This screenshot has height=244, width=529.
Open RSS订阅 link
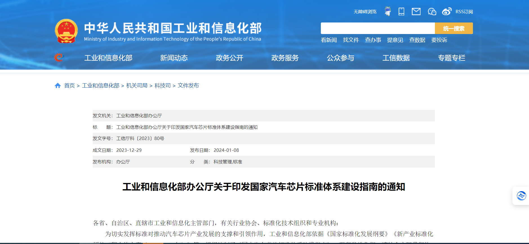point(464,12)
